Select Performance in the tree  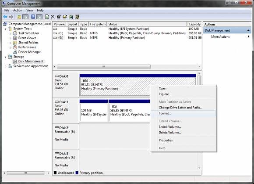point(27,47)
